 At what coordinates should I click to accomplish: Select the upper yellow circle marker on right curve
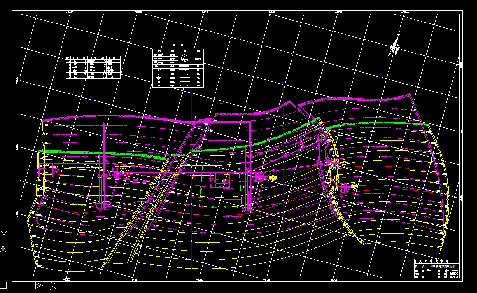[344, 163]
